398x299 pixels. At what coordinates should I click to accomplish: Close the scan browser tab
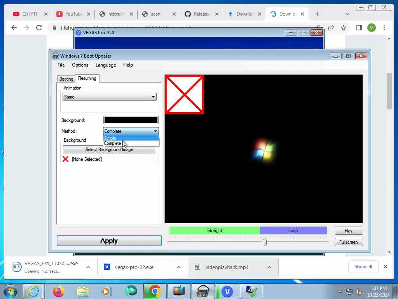[x=174, y=14]
